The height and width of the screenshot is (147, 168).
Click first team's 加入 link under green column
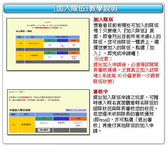[50, 45]
